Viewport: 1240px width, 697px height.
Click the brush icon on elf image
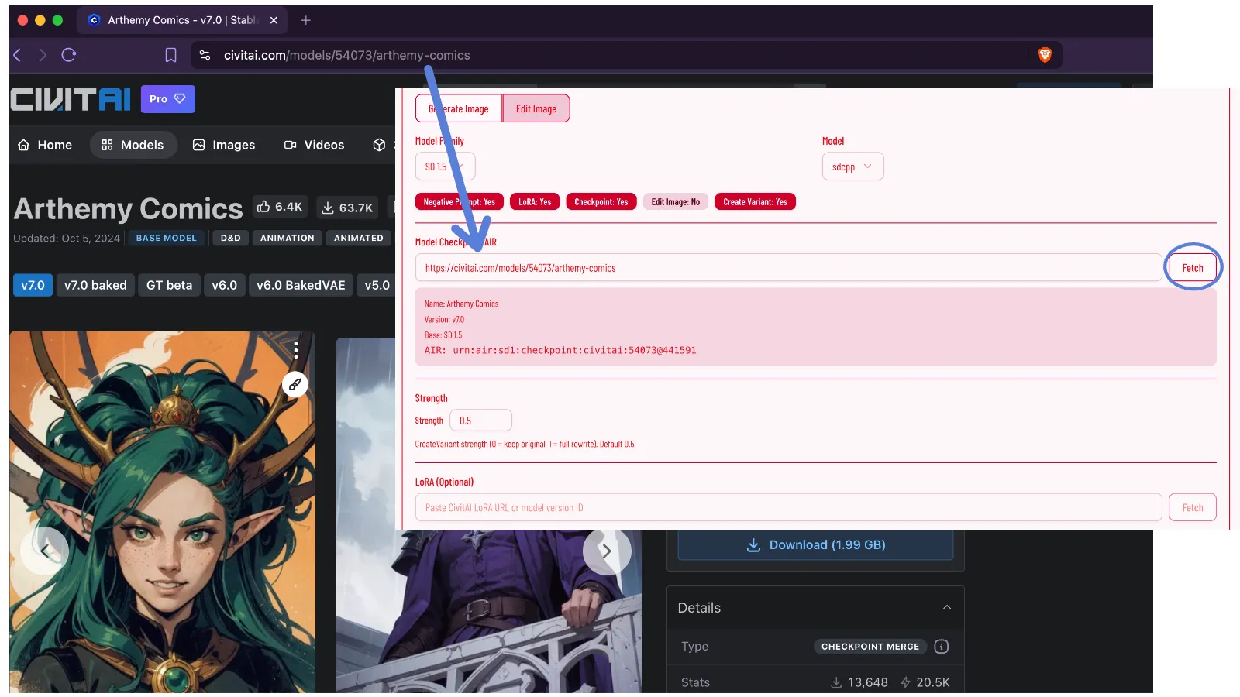point(295,384)
